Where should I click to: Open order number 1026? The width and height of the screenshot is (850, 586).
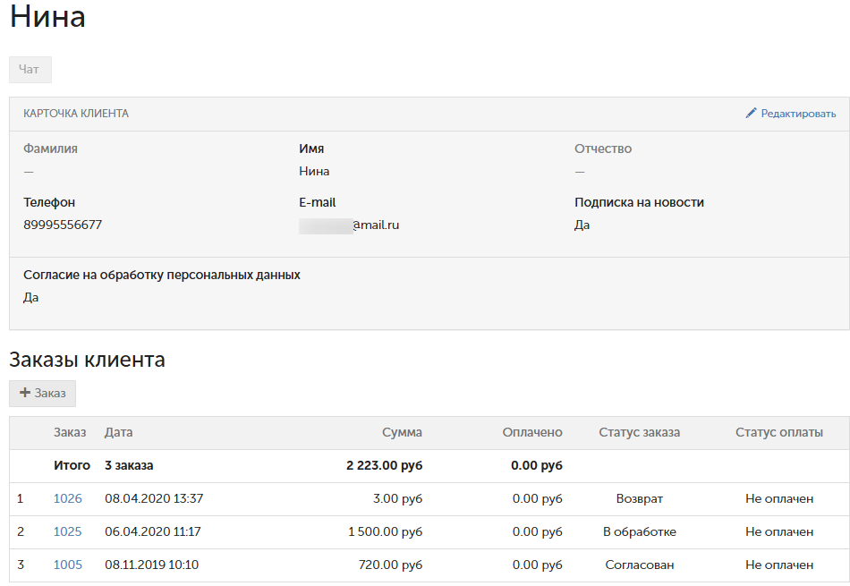pos(67,498)
